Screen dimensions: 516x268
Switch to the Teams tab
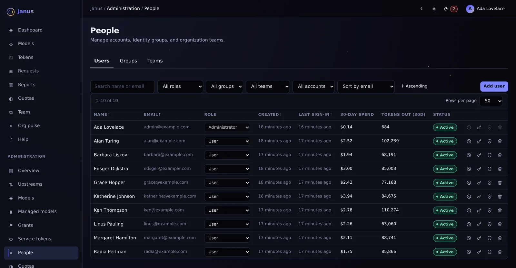(x=155, y=61)
